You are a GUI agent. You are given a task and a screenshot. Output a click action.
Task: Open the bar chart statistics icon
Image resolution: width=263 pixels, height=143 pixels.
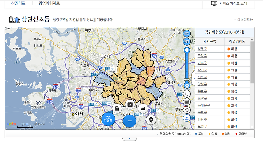(x=143, y=108)
